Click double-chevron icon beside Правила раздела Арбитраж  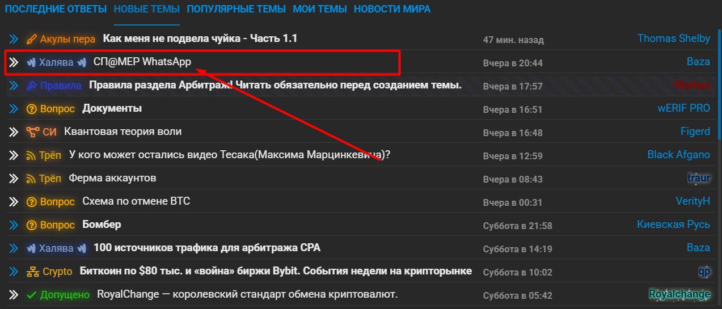pyautogui.click(x=14, y=86)
